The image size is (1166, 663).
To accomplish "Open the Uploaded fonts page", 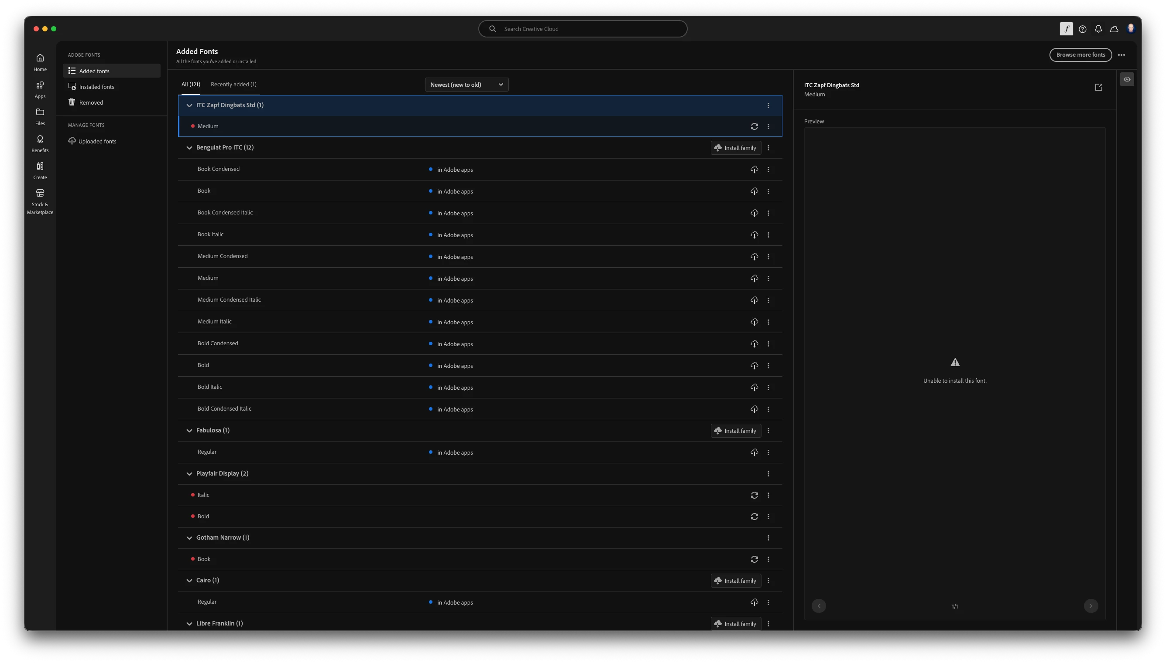I will click(96, 141).
